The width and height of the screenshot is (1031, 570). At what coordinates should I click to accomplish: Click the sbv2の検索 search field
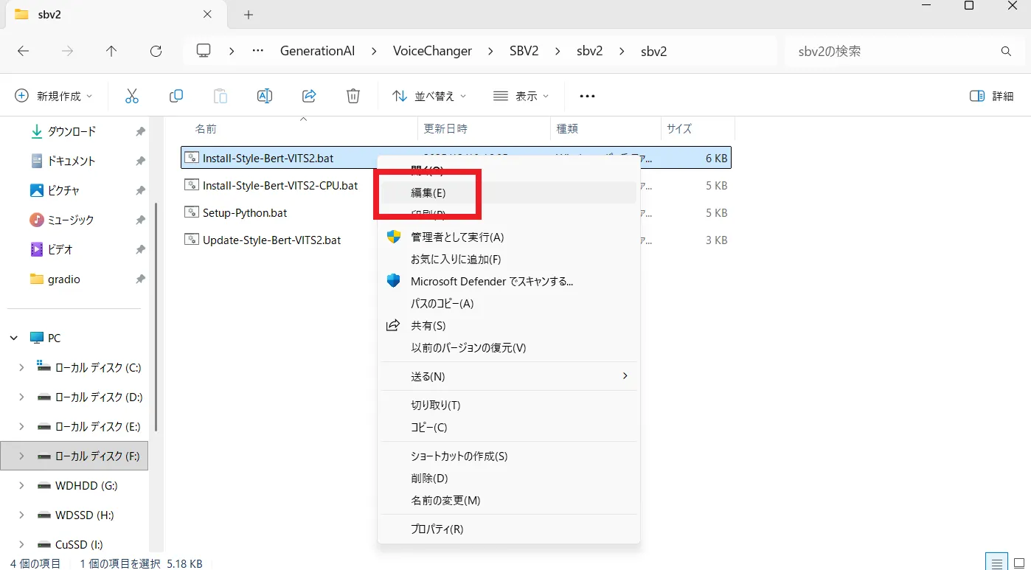[x=892, y=51]
